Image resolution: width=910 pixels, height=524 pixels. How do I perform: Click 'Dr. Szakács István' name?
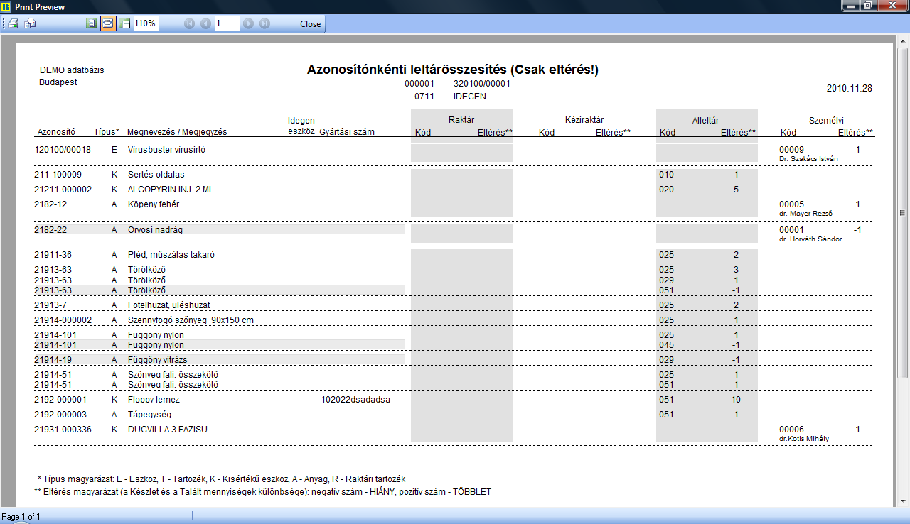click(x=809, y=159)
